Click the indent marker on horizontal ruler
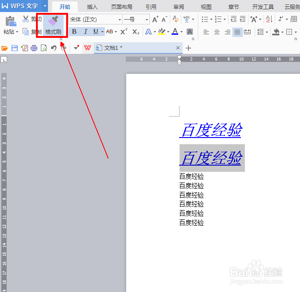Screen dimensions: 300x292 179,60
